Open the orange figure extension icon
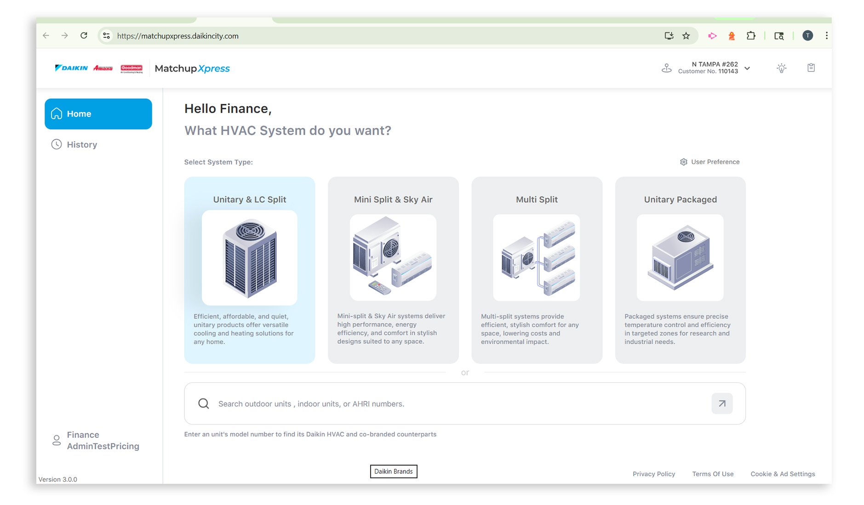 [732, 36]
